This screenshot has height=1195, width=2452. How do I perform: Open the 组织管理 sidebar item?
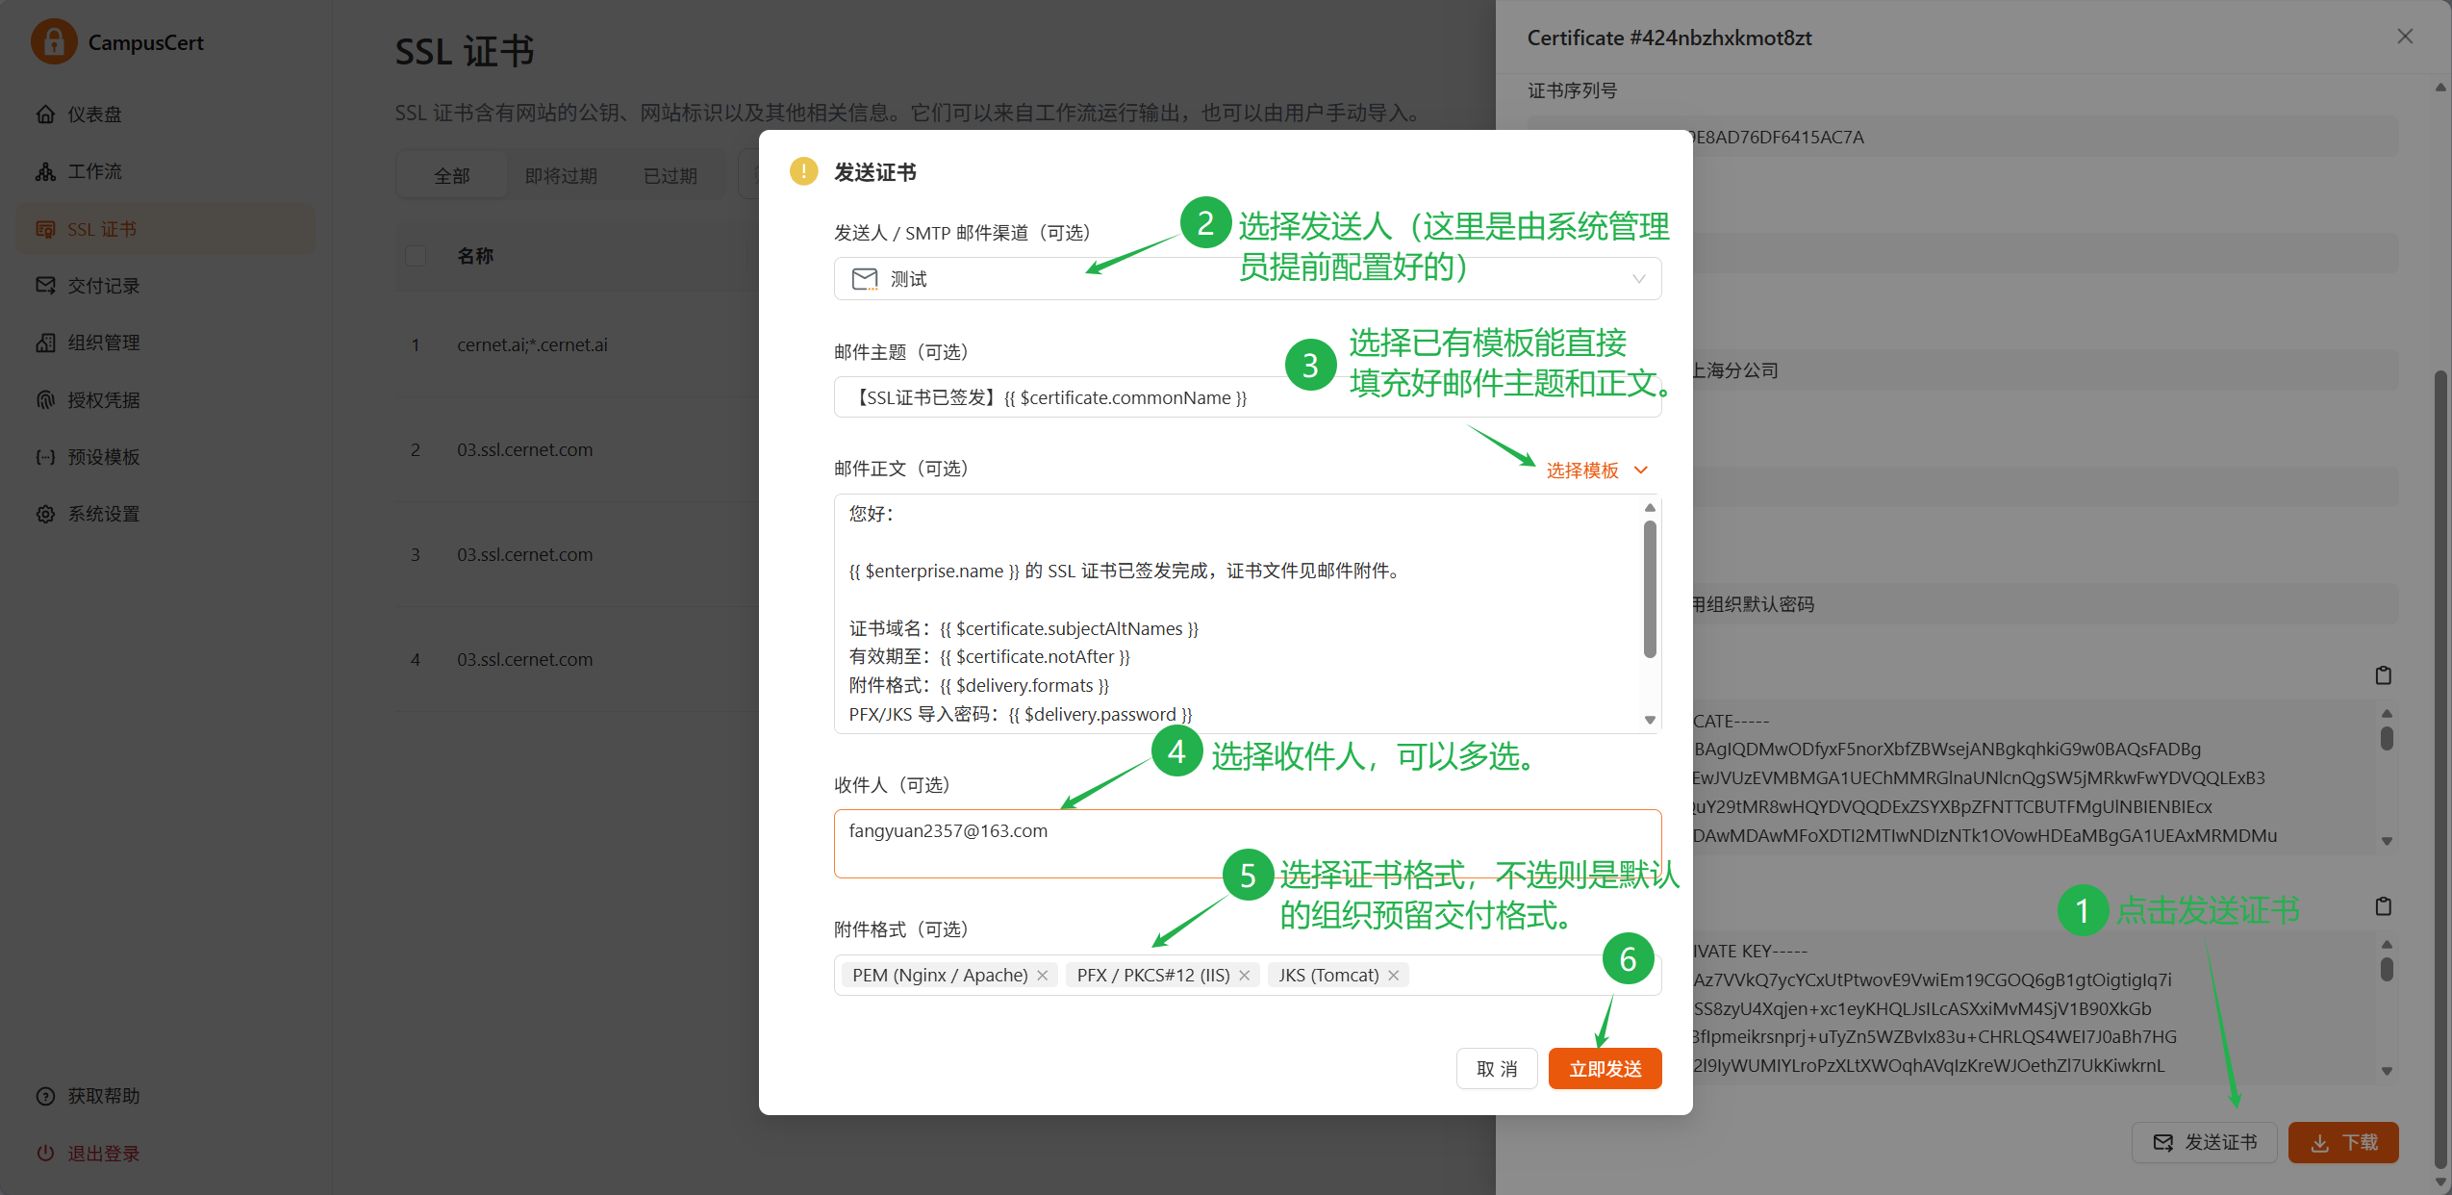(x=165, y=343)
